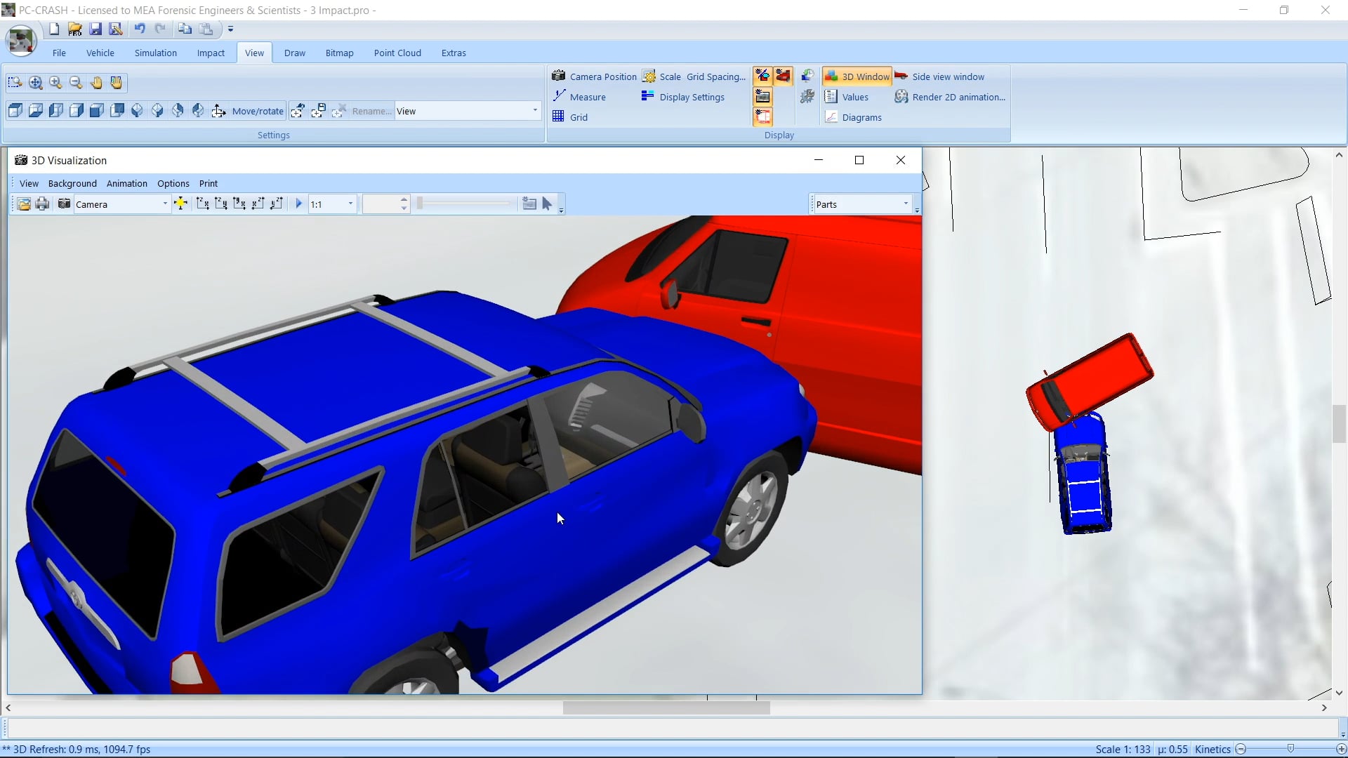Toggle the Side view window
This screenshot has width=1348, height=758.
[939, 77]
